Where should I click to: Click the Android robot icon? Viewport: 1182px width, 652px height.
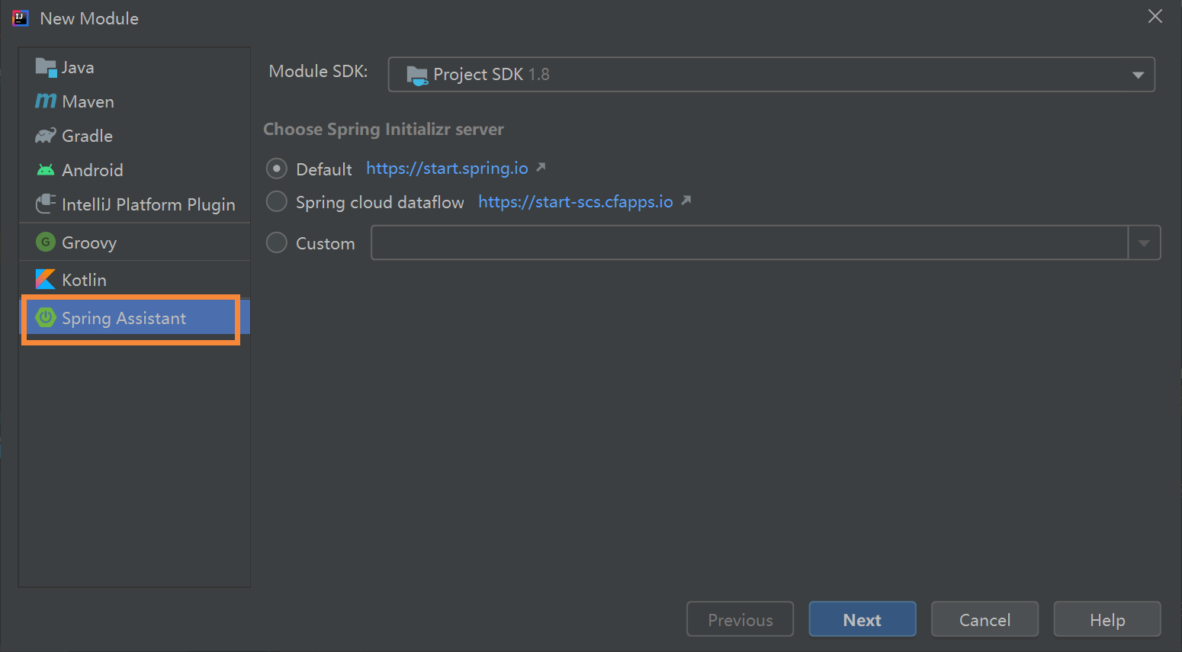click(x=46, y=169)
